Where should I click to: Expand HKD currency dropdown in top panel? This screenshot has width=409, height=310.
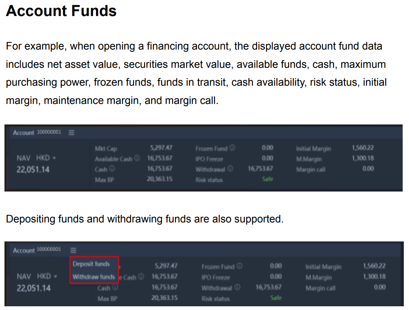click(46, 158)
